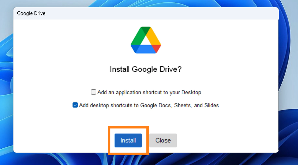Click 'Add an application shortcut to your Desktop' label
Screen dimensions: 298x165
[x=149, y=92]
